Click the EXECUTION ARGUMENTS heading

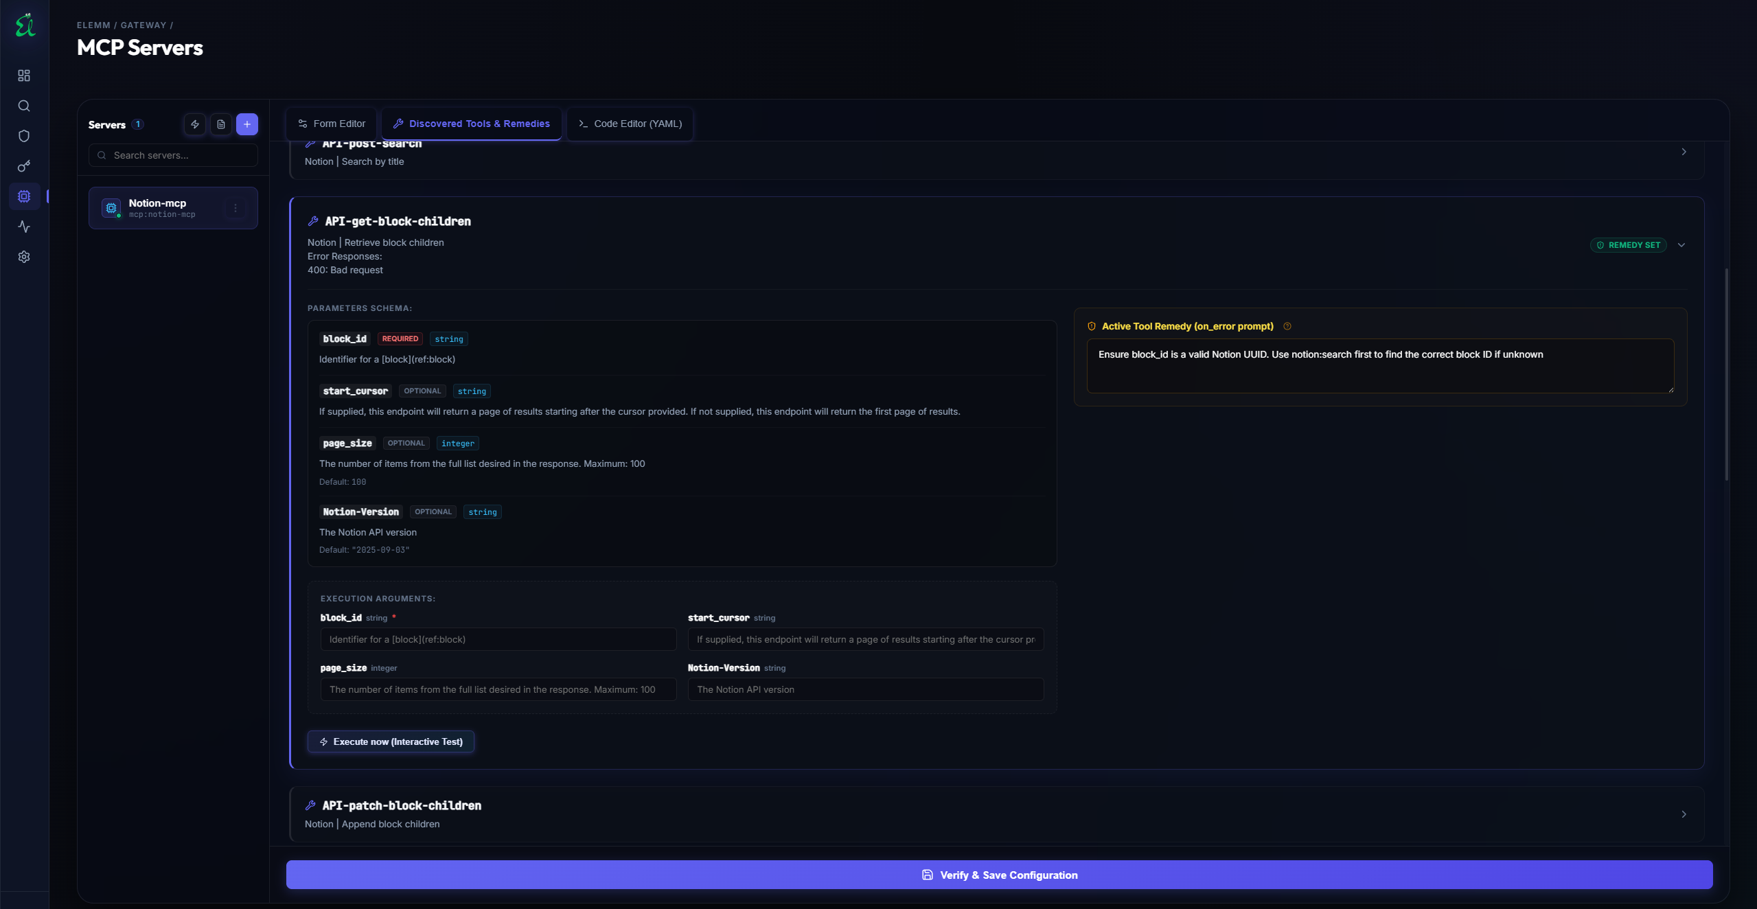click(x=378, y=599)
